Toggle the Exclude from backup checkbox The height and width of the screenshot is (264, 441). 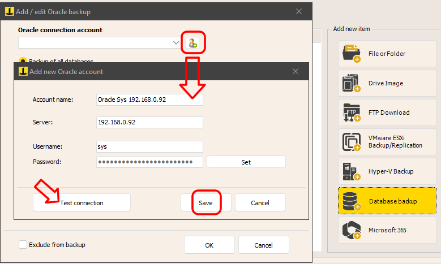point(23,245)
